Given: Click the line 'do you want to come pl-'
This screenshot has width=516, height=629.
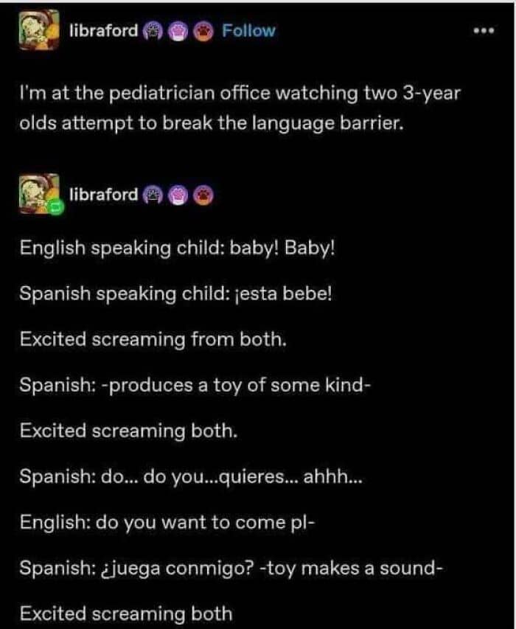Looking at the screenshot, I should [x=167, y=523].
